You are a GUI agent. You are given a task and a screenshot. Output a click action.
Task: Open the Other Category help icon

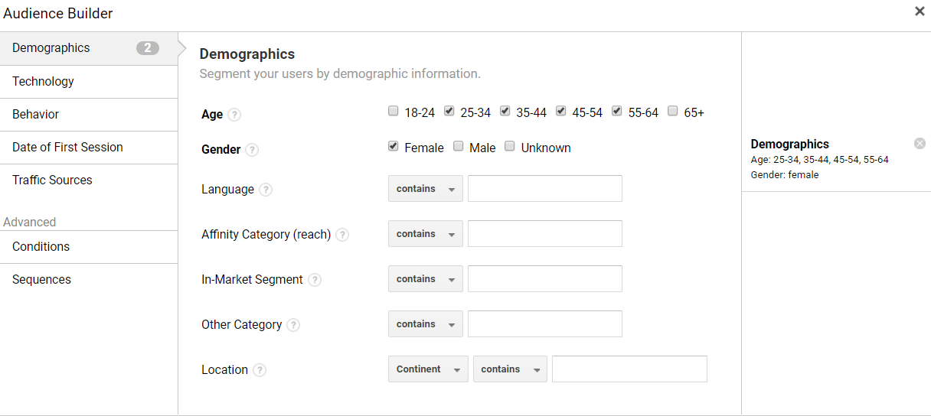click(293, 325)
